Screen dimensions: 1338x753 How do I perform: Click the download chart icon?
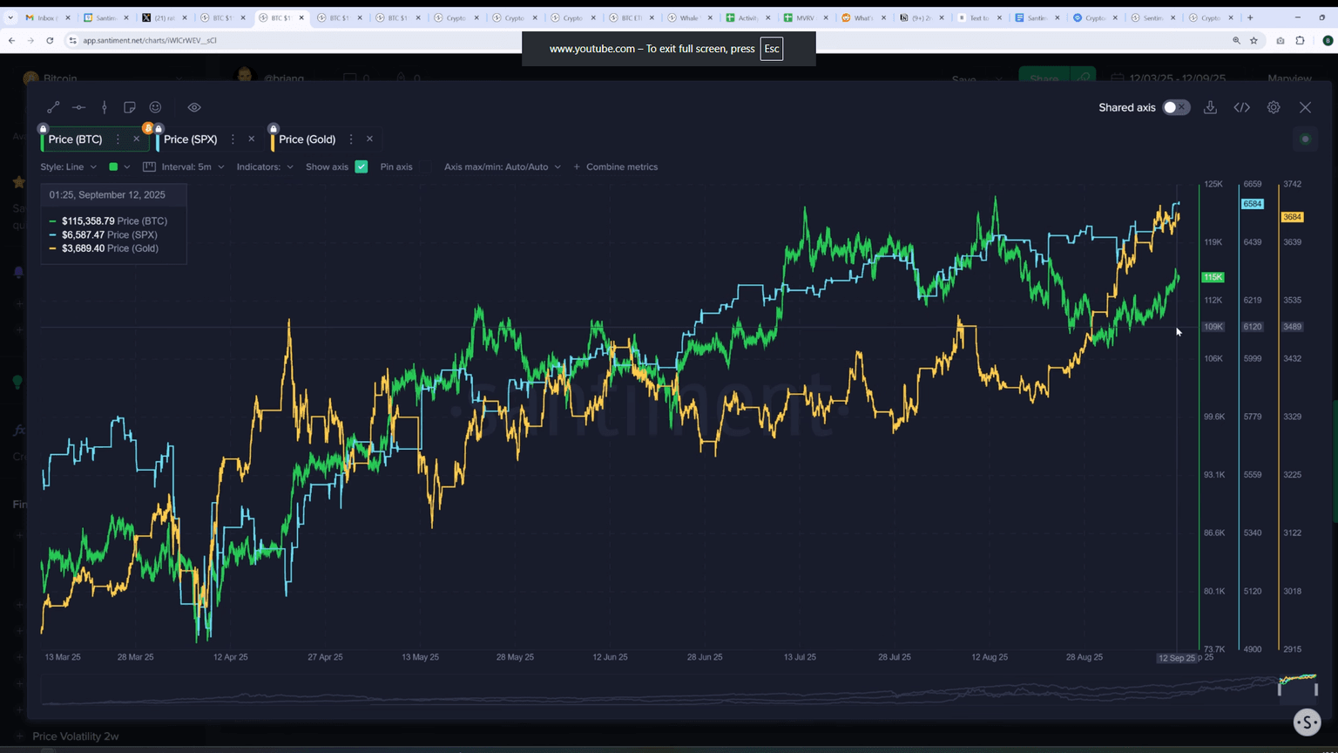(1210, 107)
